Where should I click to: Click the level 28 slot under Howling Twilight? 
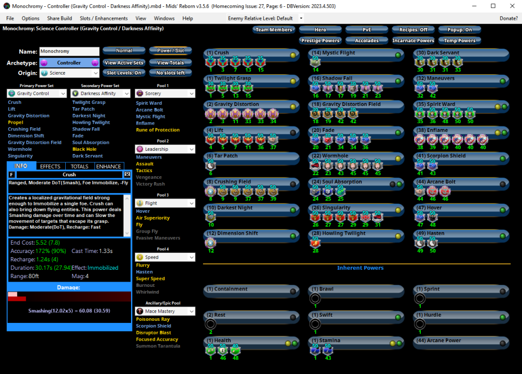click(x=315, y=243)
